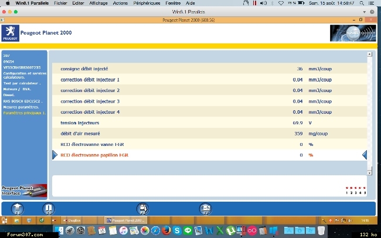Screen dimensions: 381x238
Task: Open the Parallels gear settings icon
Action: (x=372, y=12)
